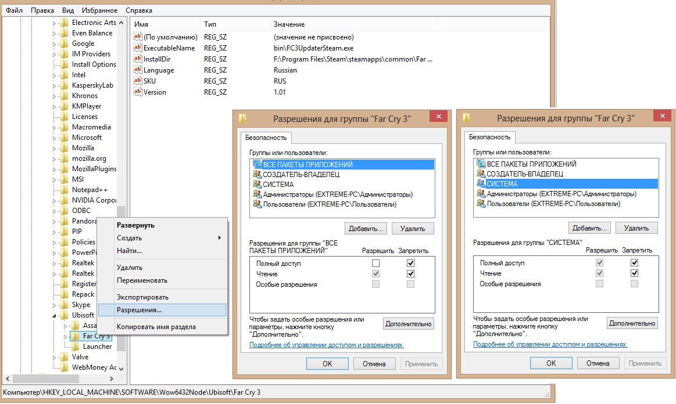Open the Избранное menu

pyautogui.click(x=99, y=10)
